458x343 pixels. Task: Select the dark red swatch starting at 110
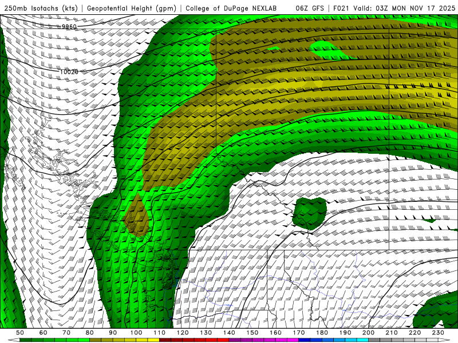(165, 340)
